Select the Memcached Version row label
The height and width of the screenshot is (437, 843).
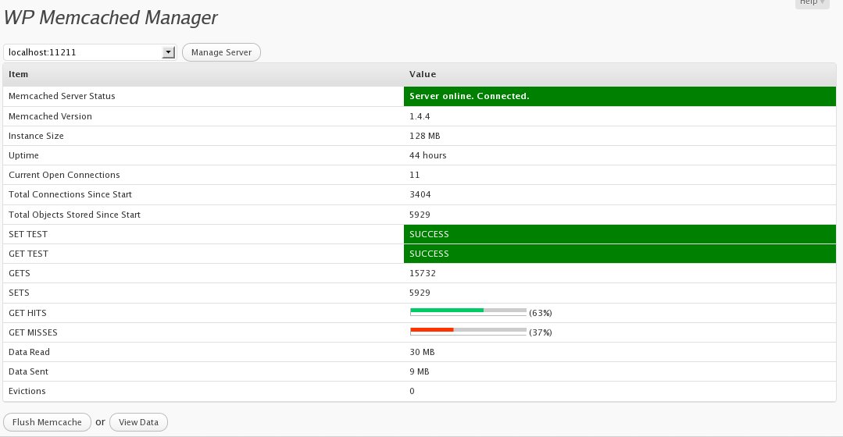(50, 116)
